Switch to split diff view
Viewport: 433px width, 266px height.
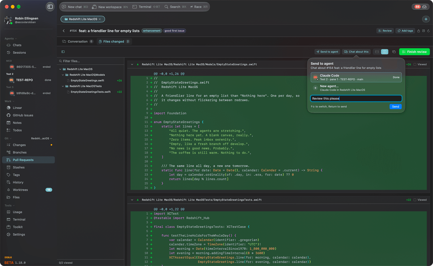tap(385, 52)
